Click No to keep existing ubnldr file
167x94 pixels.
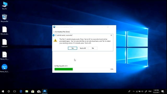(x=93, y=48)
